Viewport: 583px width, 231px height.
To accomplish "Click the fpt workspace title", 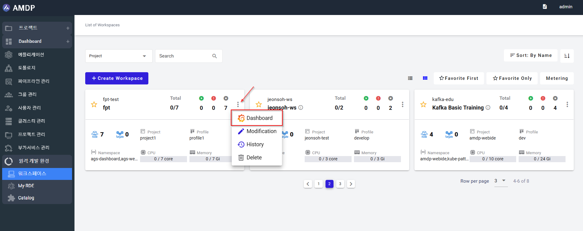I will pos(106,108).
